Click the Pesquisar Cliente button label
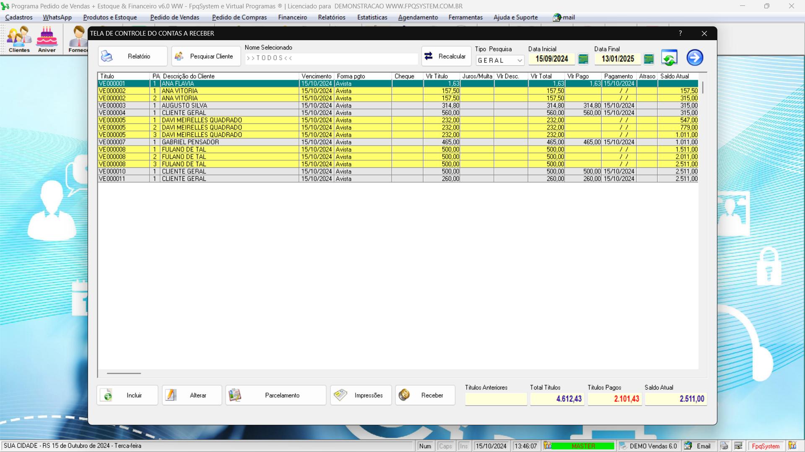805x452 pixels. coord(211,56)
